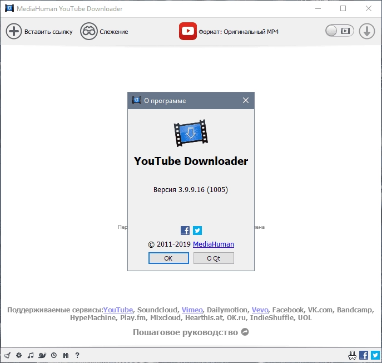Image resolution: width=382 pixels, height=363 pixels.
Task: Click the snail speed-limit icon
Action: (x=42, y=355)
